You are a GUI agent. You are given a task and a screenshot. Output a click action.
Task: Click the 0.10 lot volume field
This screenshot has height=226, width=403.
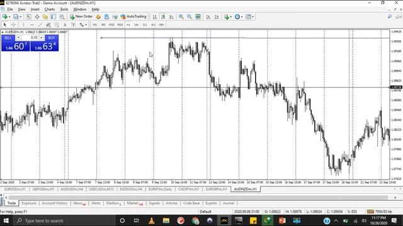(30, 38)
